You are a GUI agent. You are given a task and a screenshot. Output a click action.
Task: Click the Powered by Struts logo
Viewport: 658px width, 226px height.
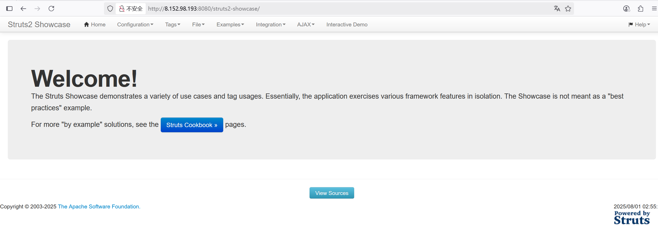[632, 217]
